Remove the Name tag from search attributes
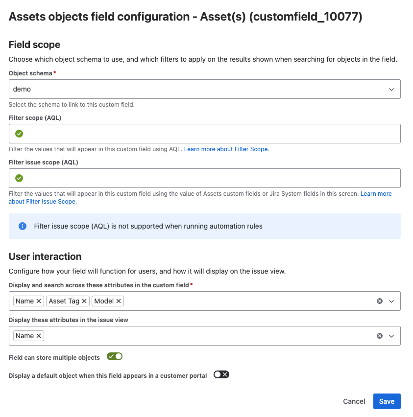This screenshot has height=417, width=413. pos(39,301)
